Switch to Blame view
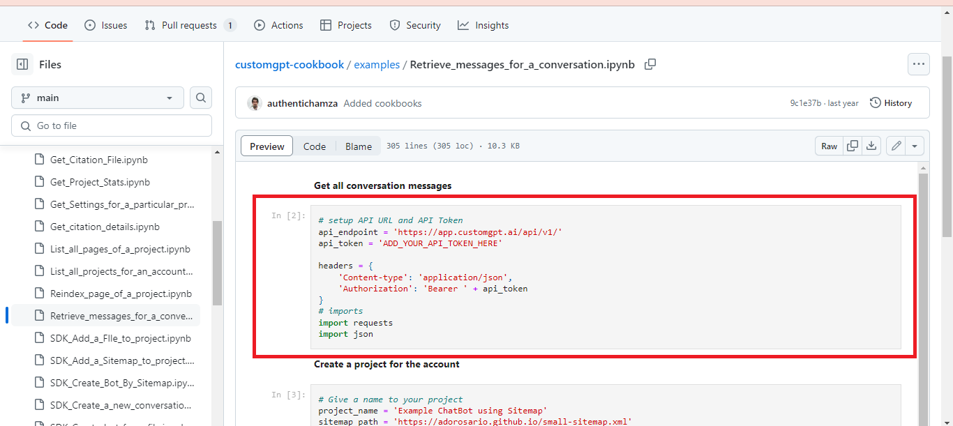This screenshot has width=953, height=426. (x=358, y=146)
